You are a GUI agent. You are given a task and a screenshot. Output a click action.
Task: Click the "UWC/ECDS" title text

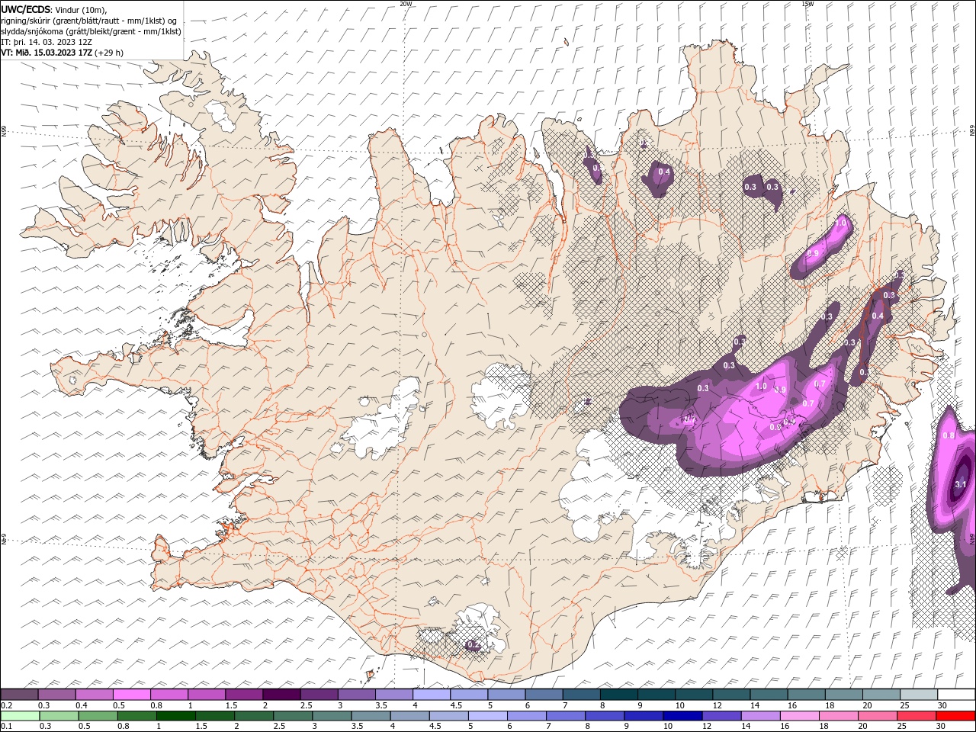click(x=27, y=9)
